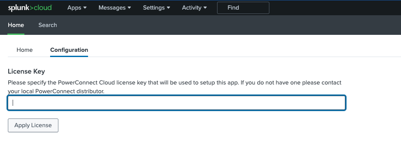Screen dimensions: 401x162
Task: Click the PowerConnect license description paragraph
Action: click(x=175, y=87)
